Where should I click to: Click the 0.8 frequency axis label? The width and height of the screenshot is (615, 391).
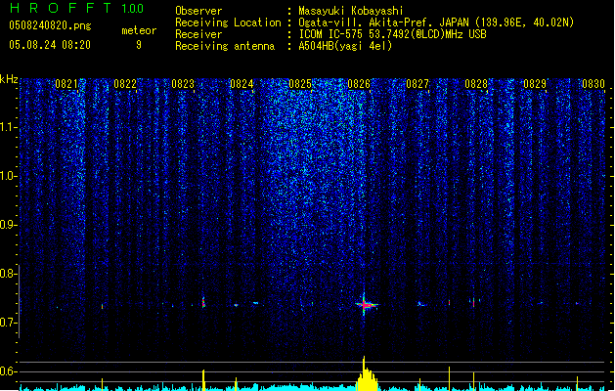click(8, 274)
